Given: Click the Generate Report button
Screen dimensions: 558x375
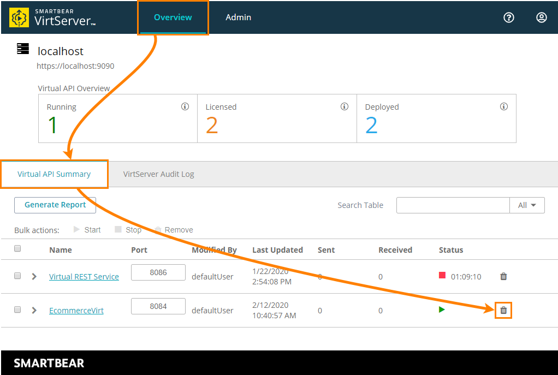Looking at the screenshot, I should click(x=55, y=205).
